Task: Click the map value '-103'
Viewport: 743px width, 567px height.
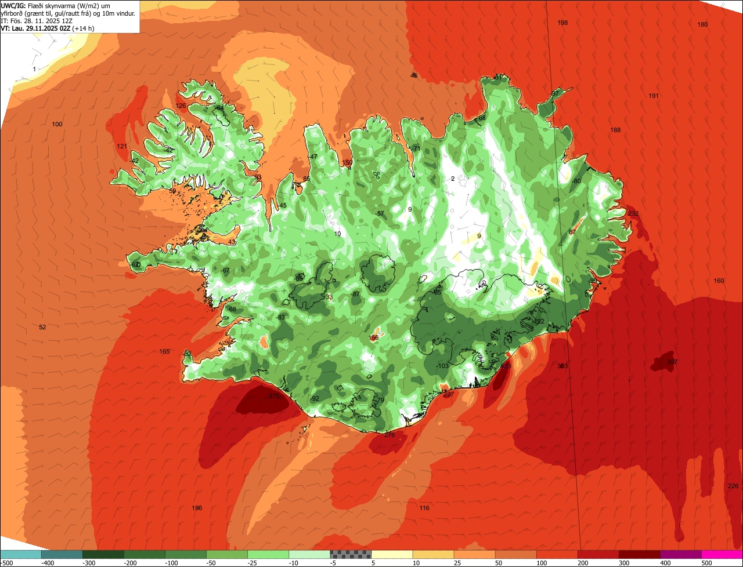Action: [x=442, y=366]
